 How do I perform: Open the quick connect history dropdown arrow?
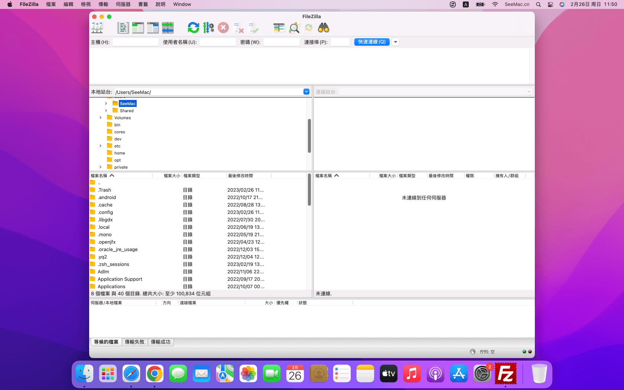tap(396, 42)
